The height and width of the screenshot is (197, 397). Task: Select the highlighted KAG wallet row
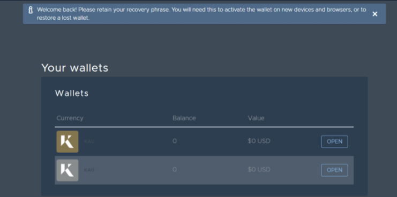click(204, 170)
